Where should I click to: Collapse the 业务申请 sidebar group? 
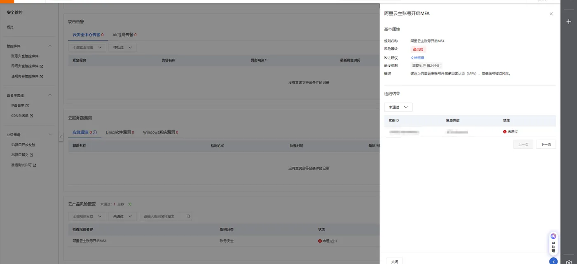[x=50, y=134]
